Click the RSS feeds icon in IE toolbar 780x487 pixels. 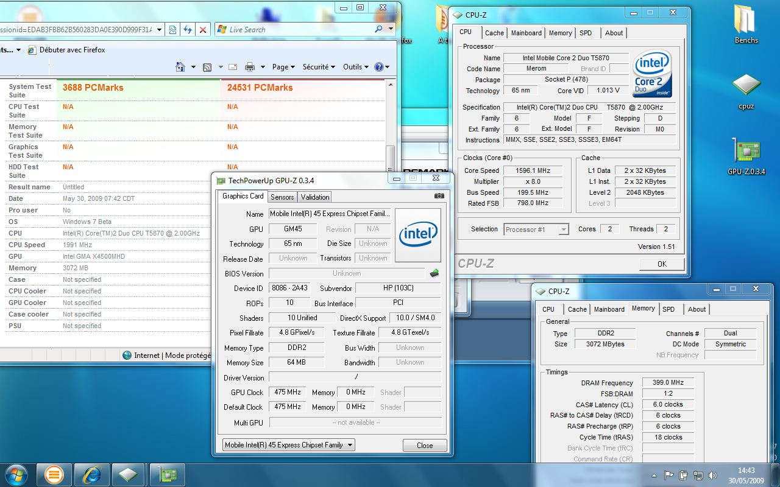click(207, 67)
